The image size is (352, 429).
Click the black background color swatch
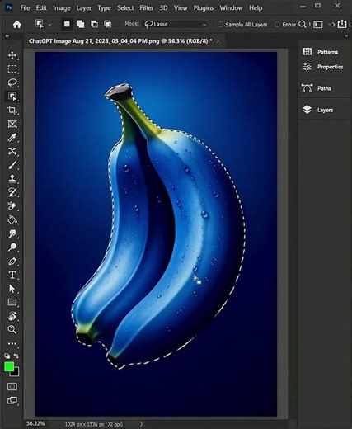coord(16,374)
